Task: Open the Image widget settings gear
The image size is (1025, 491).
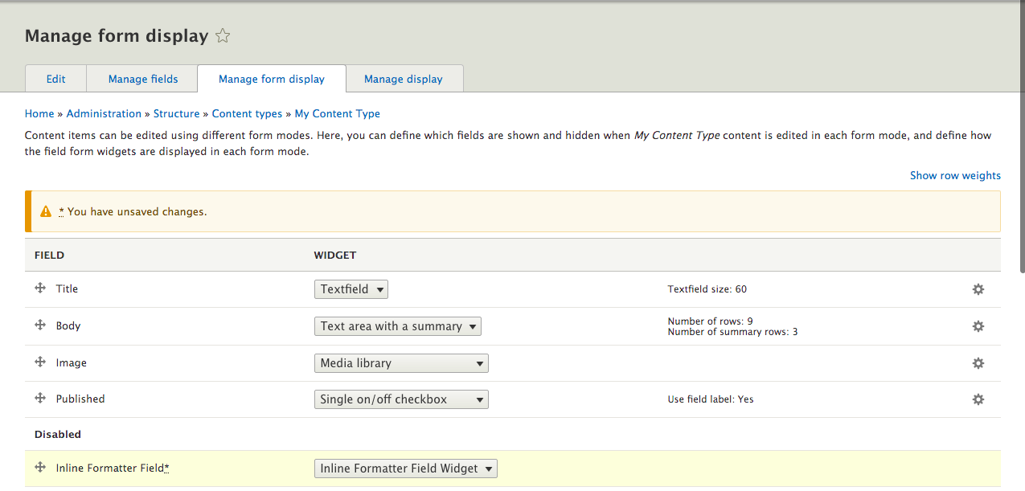Action: (x=978, y=362)
